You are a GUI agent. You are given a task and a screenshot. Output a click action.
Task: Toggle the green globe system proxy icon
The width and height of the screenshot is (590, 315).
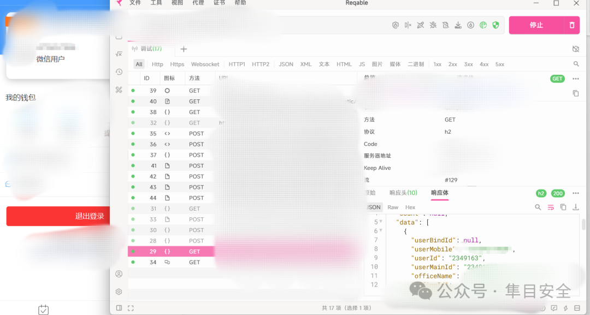pos(483,25)
